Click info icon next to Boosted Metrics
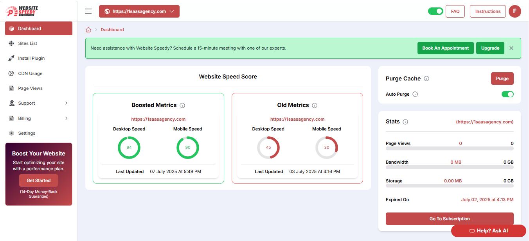 (x=182, y=105)
